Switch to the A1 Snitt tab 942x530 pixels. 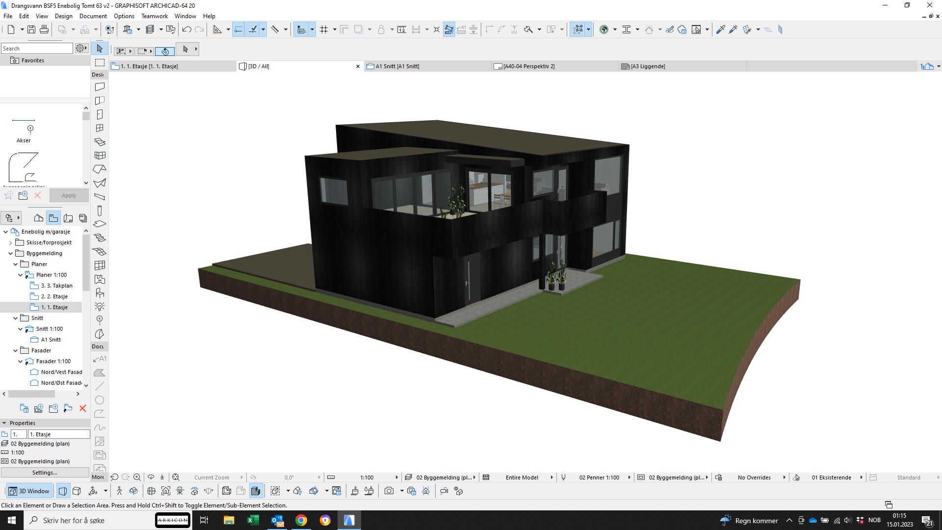pyautogui.click(x=397, y=66)
